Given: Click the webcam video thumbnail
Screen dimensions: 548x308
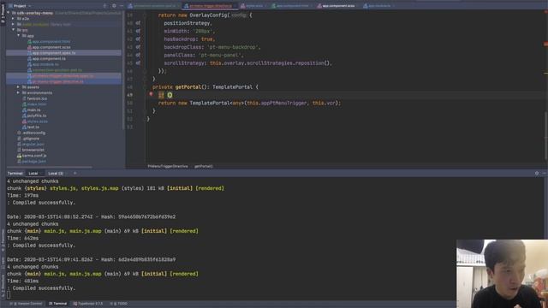Looking at the screenshot, I should pyautogui.click(x=503, y=274).
